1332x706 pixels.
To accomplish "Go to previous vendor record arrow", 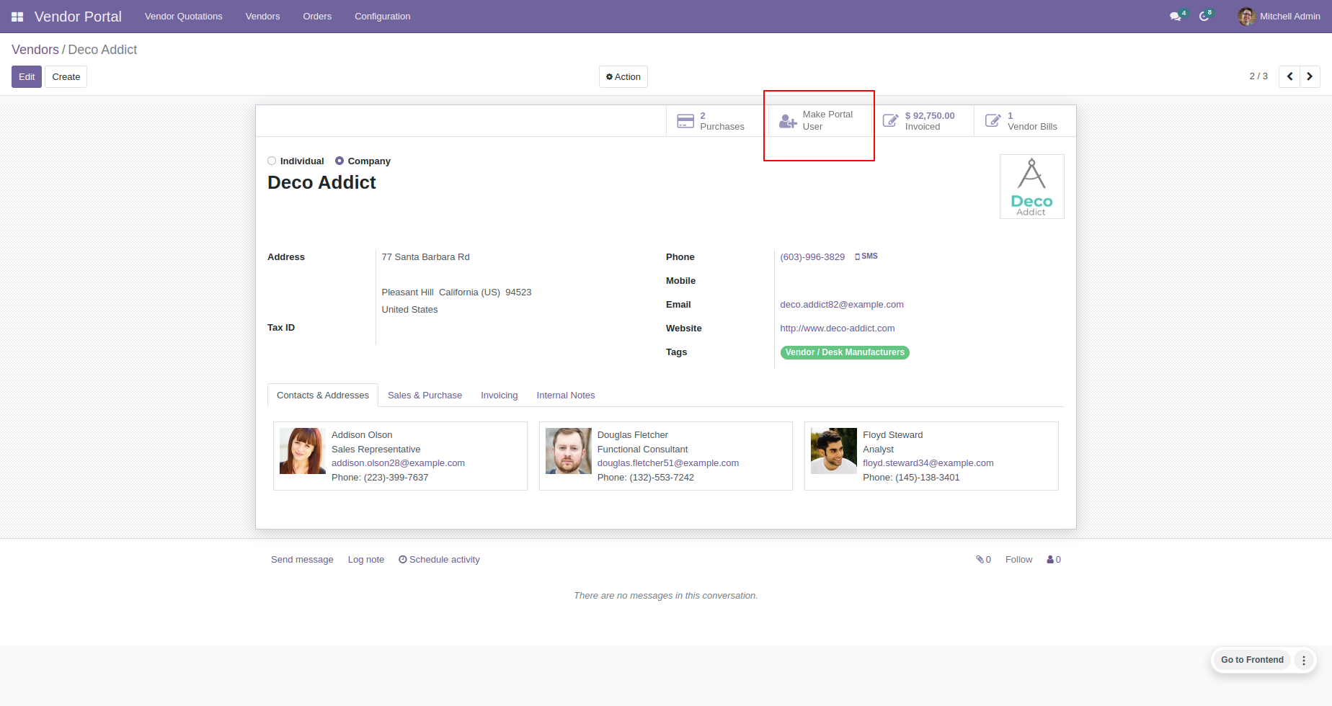I will coord(1289,76).
